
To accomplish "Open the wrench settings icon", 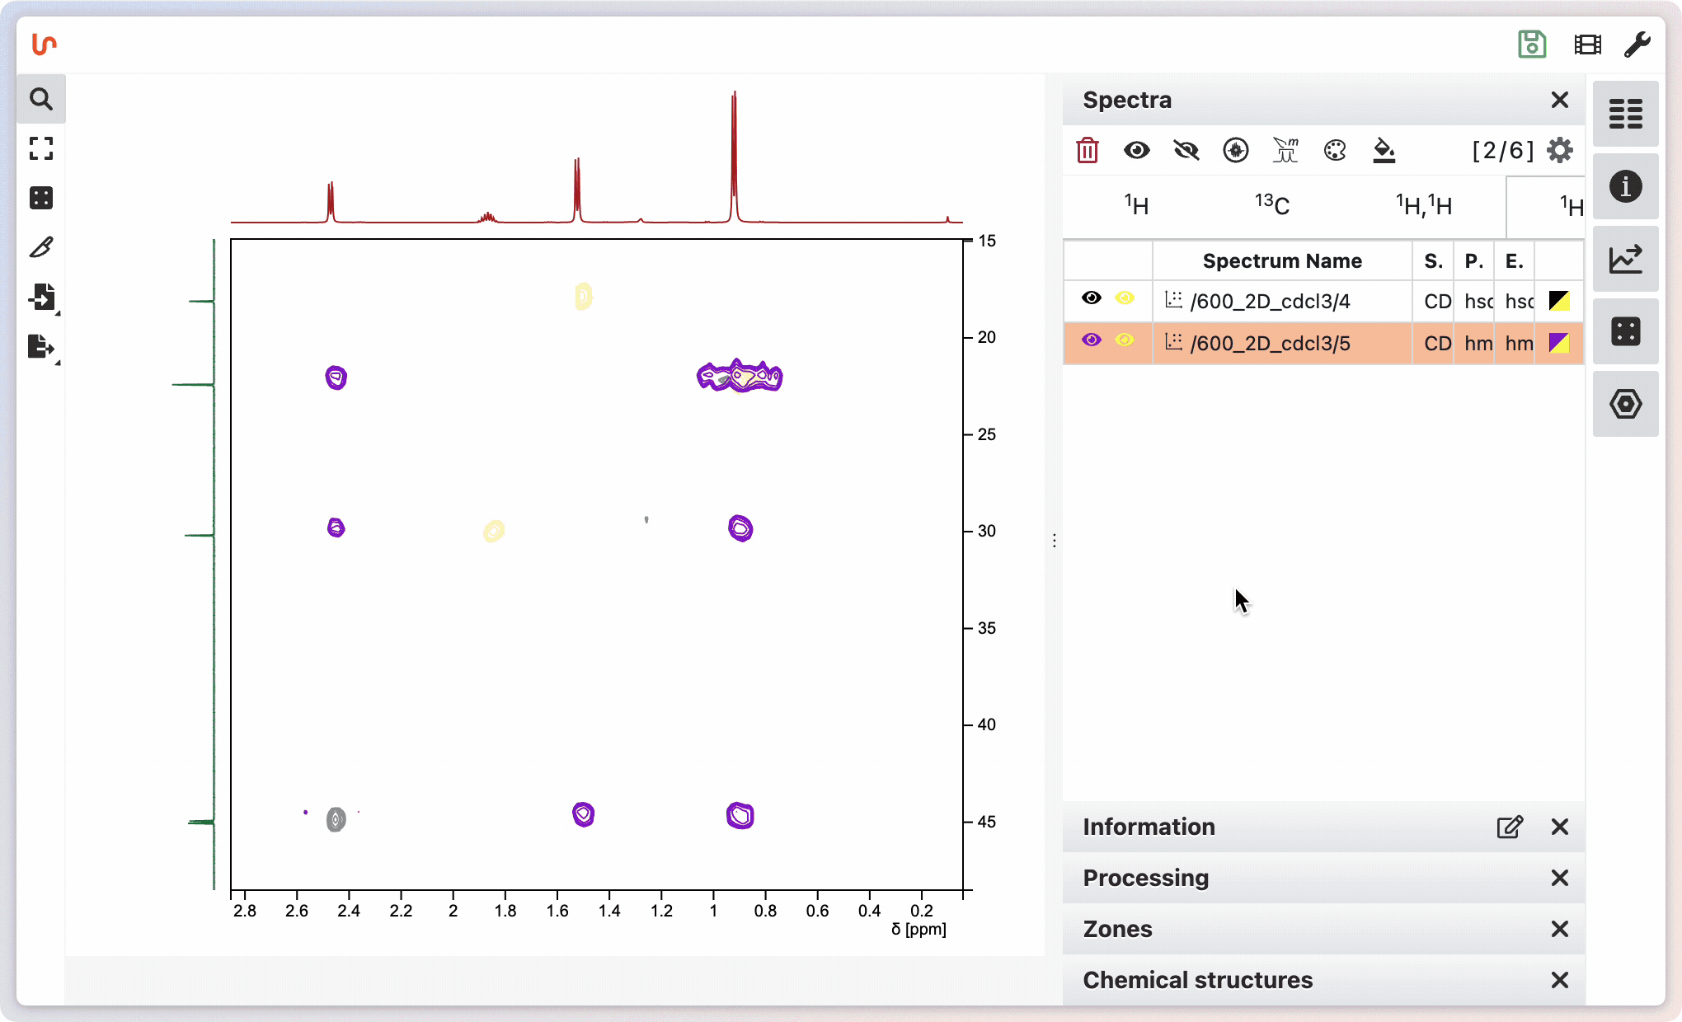I will click(1637, 45).
